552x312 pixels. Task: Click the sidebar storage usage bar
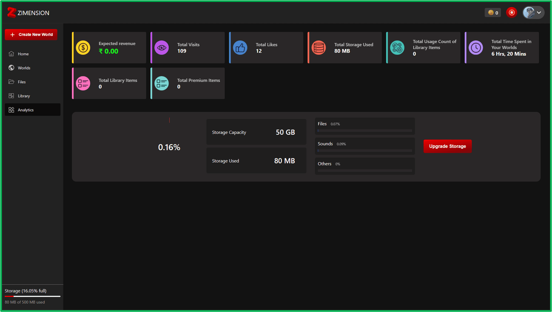point(33,296)
